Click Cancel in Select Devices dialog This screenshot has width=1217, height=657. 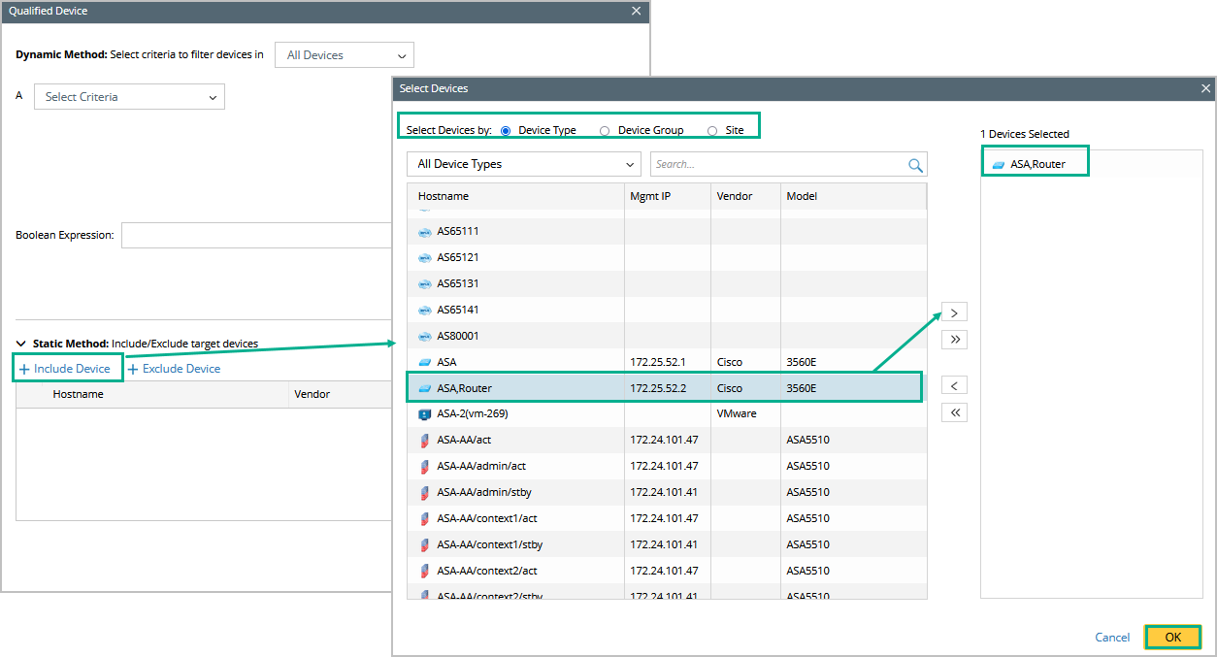tap(1111, 638)
